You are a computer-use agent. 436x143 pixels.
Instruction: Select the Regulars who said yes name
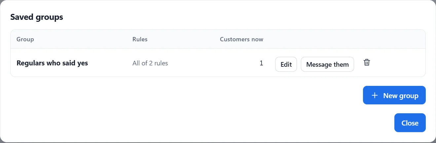(52, 63)
